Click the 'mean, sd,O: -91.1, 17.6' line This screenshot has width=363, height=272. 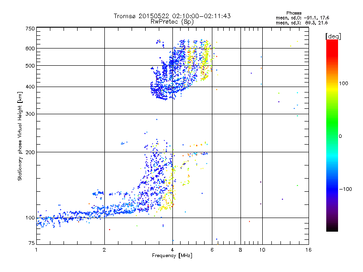(302, 18)
